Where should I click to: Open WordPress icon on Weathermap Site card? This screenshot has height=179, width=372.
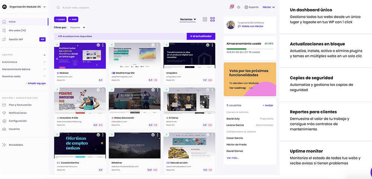[x=153, y=45]
